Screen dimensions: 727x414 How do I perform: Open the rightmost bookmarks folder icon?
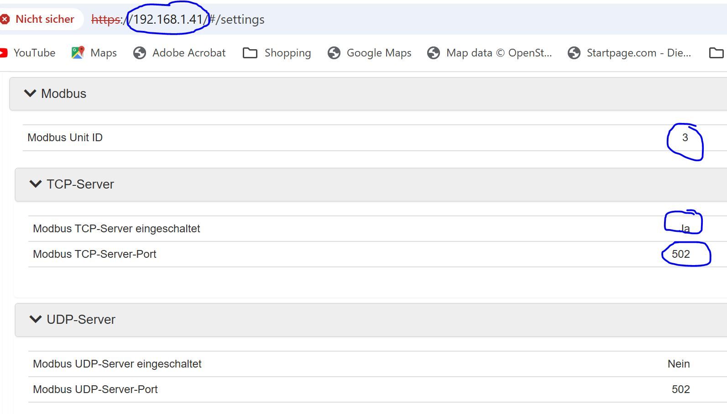(716, 53)
